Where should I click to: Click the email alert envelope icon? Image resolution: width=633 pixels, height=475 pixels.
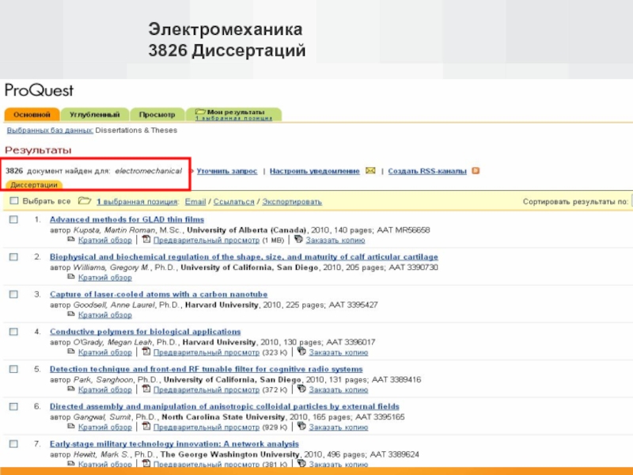[370, 171]
